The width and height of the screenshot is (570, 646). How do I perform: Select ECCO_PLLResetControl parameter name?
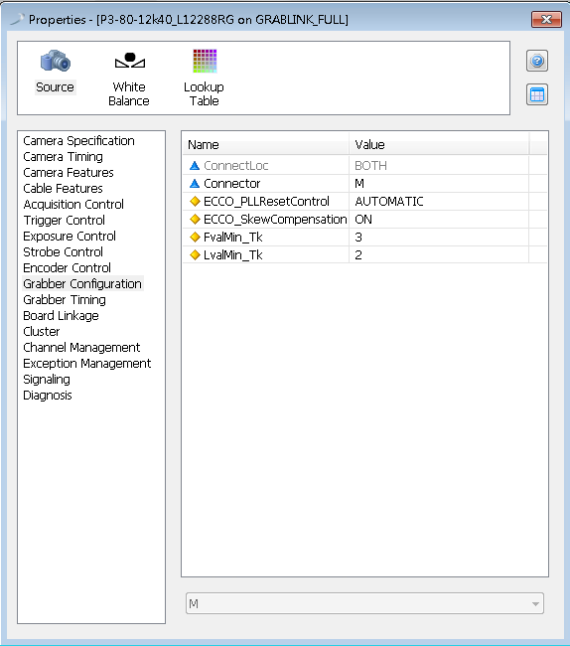click(266, 202)
